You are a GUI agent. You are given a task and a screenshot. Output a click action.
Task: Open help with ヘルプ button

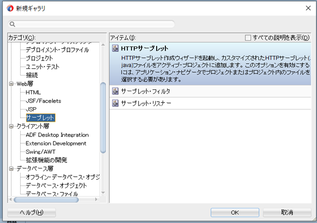[x=32, y=212]
